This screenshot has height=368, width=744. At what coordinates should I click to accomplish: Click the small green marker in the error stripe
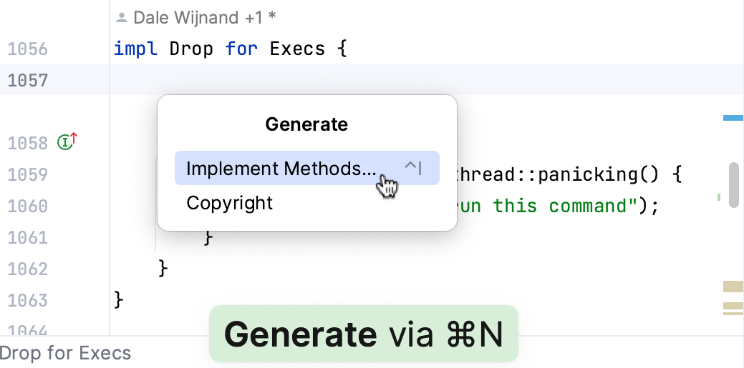(718, 197)
